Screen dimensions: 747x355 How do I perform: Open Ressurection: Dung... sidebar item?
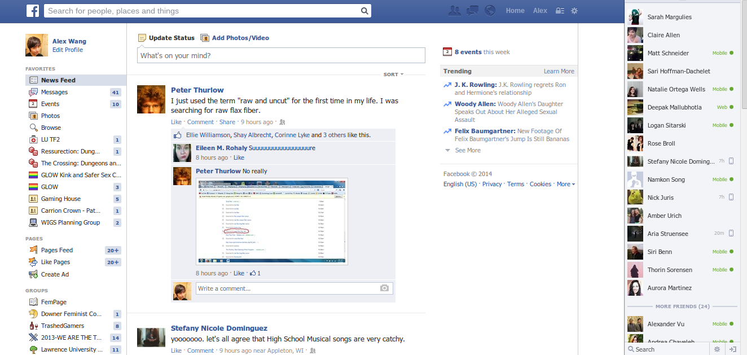point(71,151)
